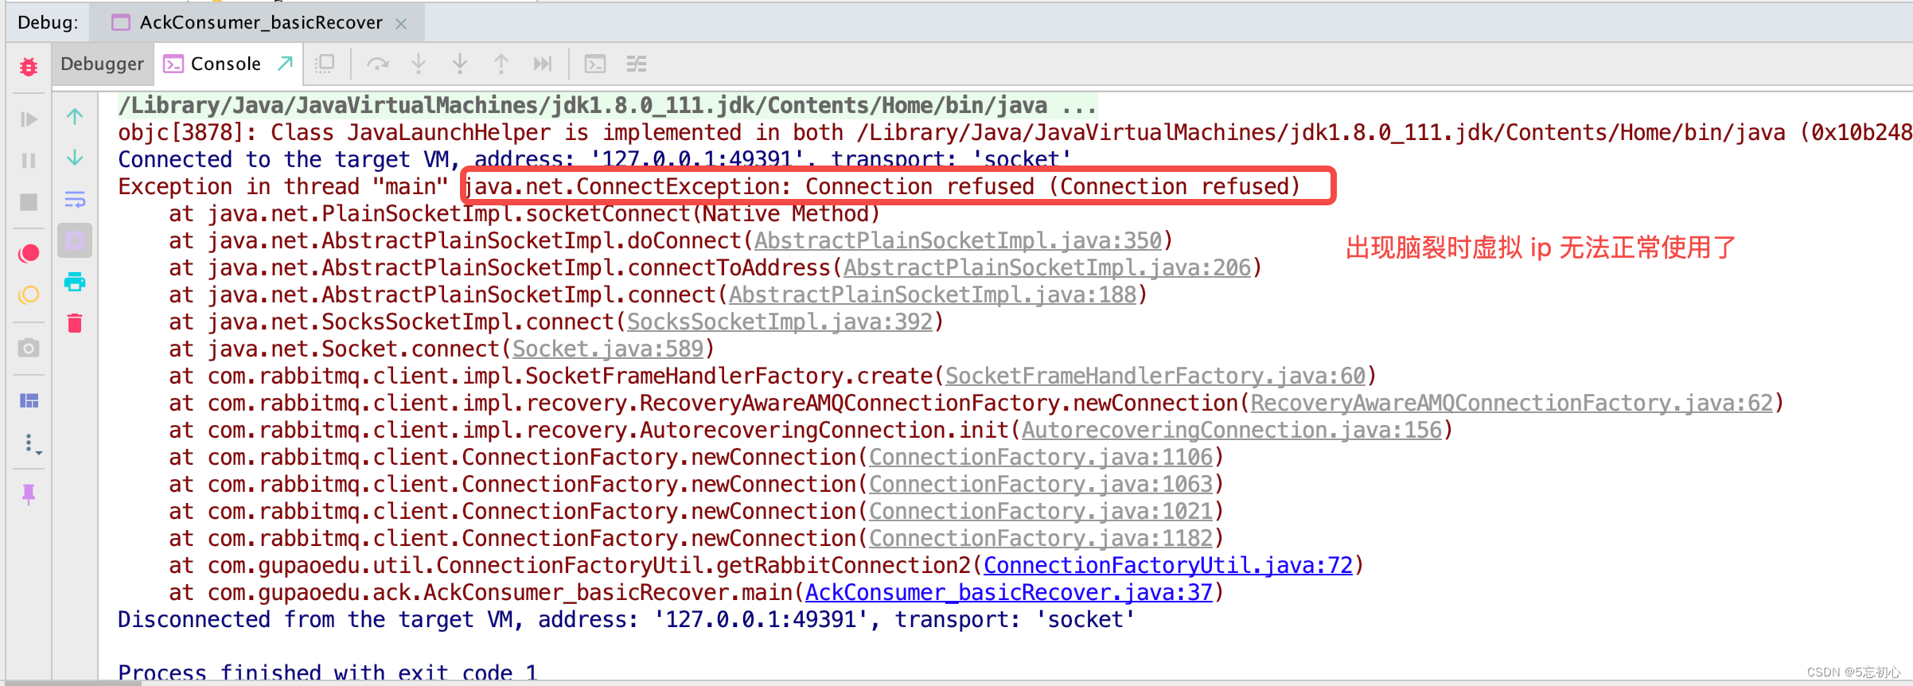Print the console output
The image size is (1913, 686).
point(75,282)
